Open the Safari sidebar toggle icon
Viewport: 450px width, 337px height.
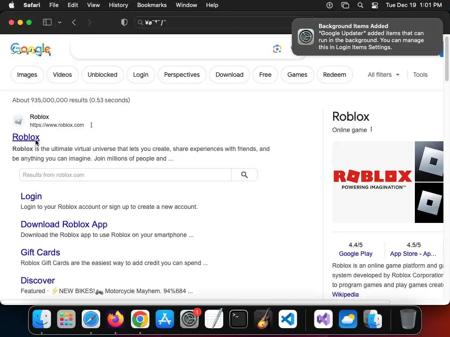(47, 22)
